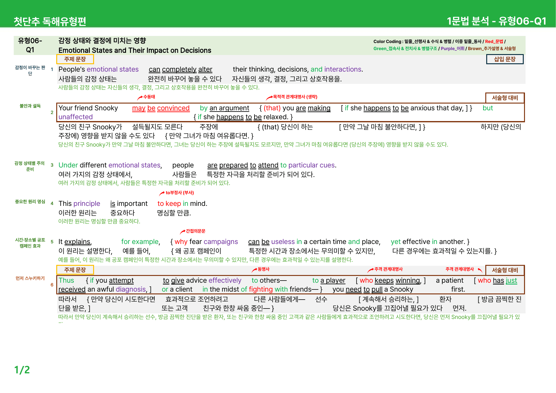This screenshot has height=393, width=556.
Task: Select the side label '중요한 원리 명심'
Action: [30, 202]
